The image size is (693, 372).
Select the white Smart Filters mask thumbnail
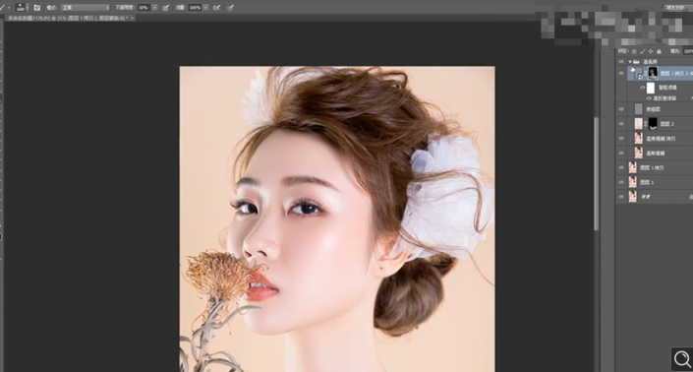[x=651, y=88]
